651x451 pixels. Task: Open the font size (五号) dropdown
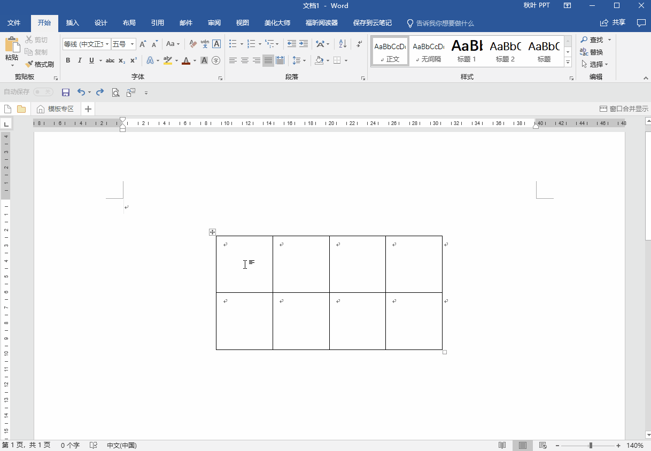(x=132, y=44)
